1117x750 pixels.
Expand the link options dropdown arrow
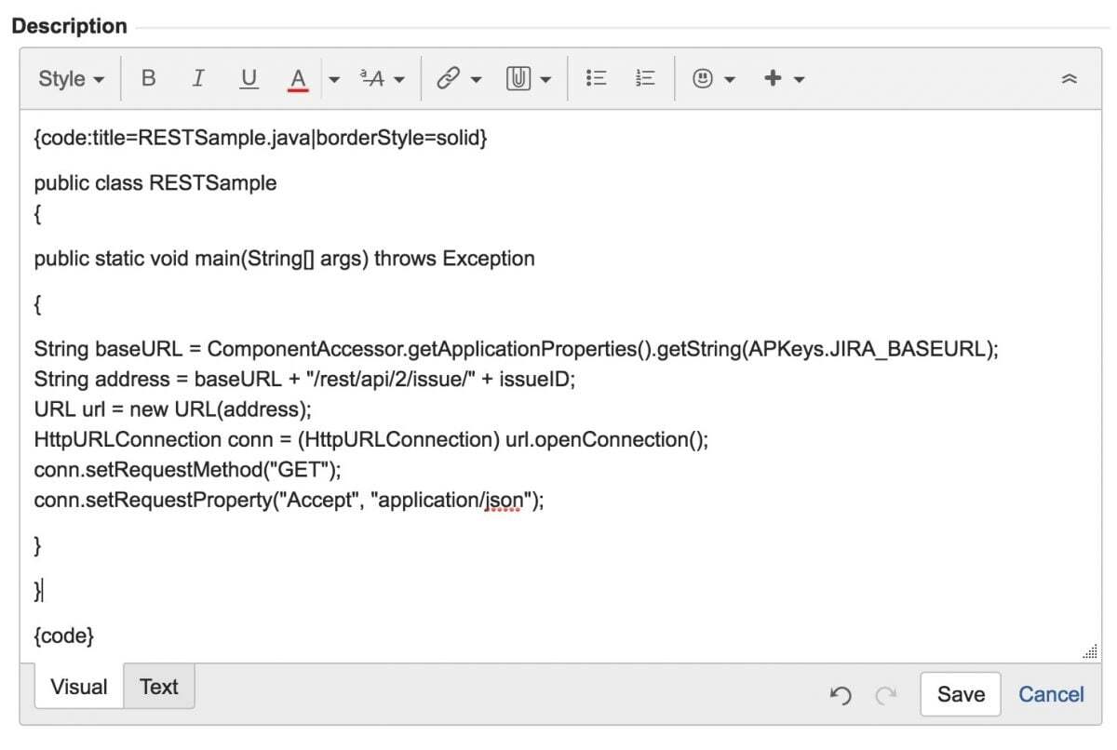476,78
